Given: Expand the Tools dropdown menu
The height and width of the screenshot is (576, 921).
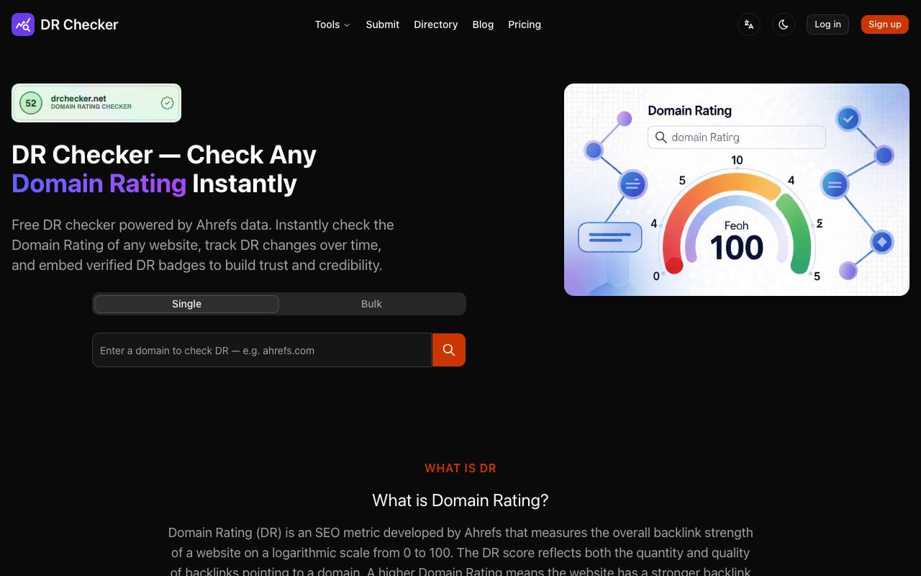Looking at the screenshot, I should pyautogui.click(x=332, y=24).
